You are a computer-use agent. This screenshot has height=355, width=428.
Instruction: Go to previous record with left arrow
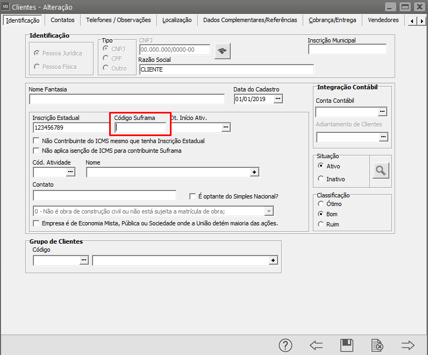click(316, 345)
